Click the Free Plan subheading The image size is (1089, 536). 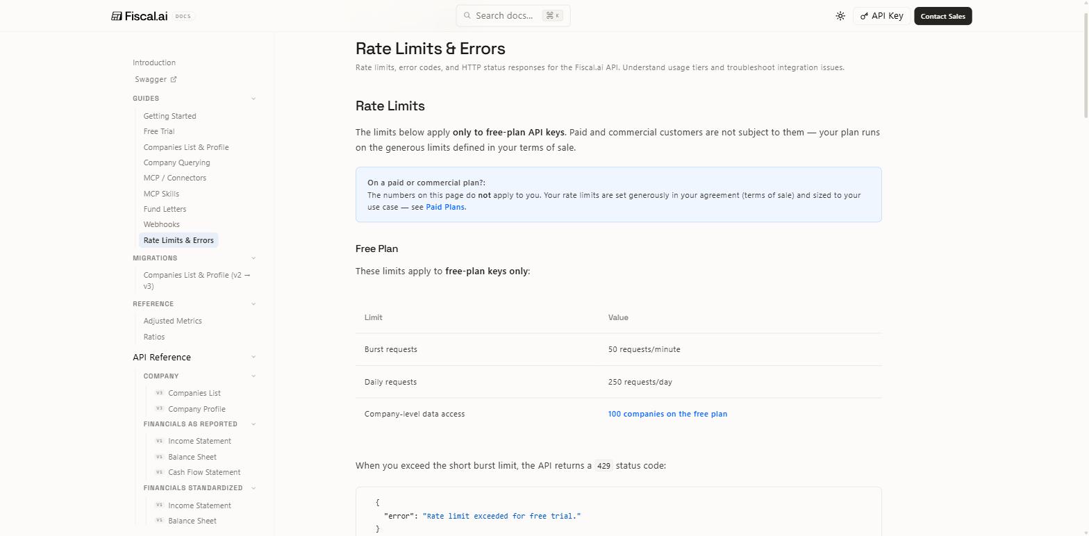376,249
